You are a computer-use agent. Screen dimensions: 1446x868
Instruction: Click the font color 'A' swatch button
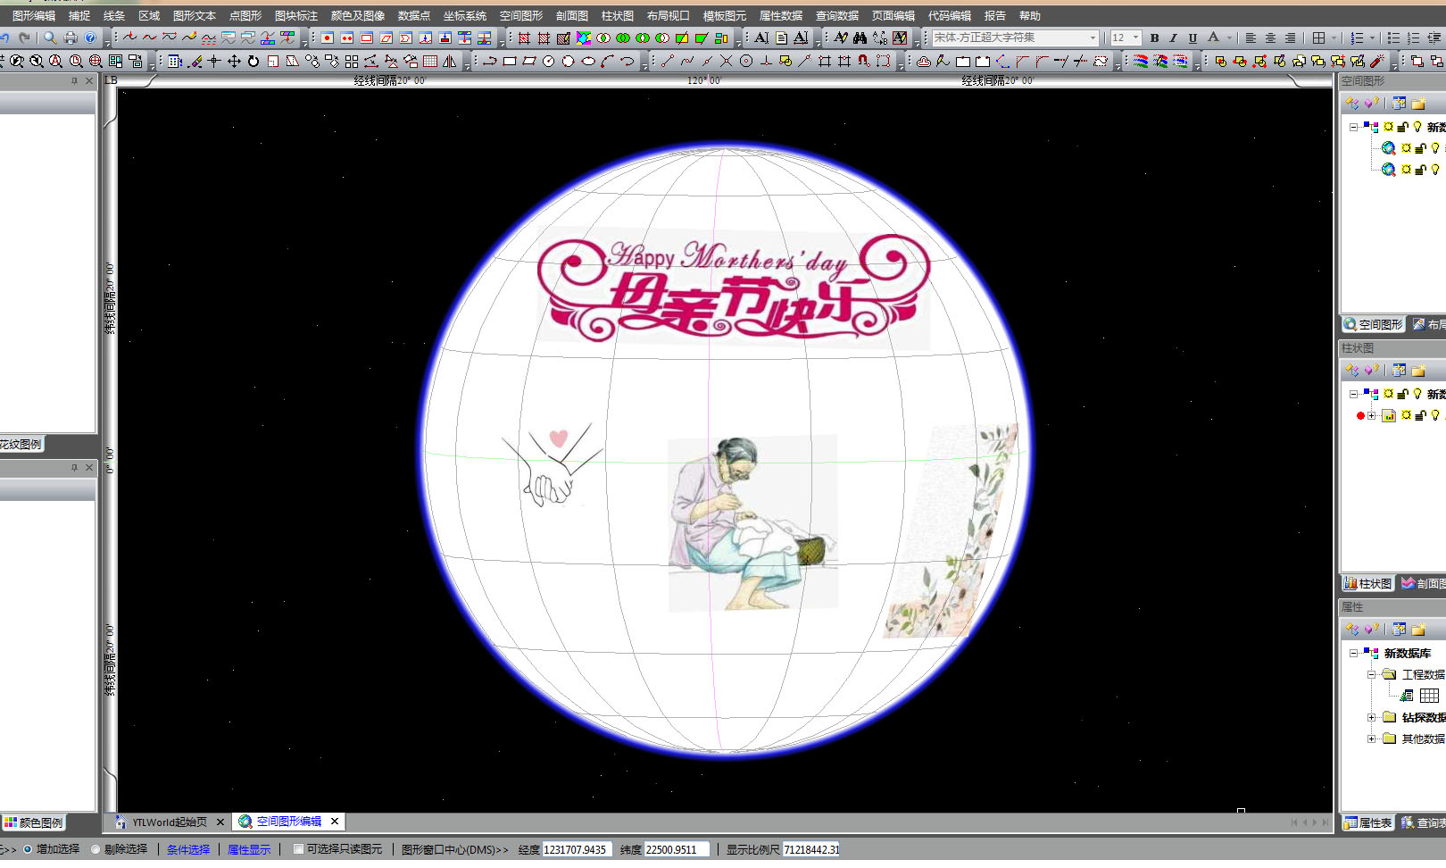pyautogui.click(x=1213, y=38)
